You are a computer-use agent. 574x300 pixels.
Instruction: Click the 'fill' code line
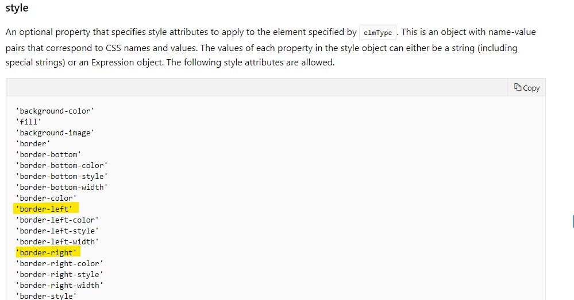pos(29,122)
